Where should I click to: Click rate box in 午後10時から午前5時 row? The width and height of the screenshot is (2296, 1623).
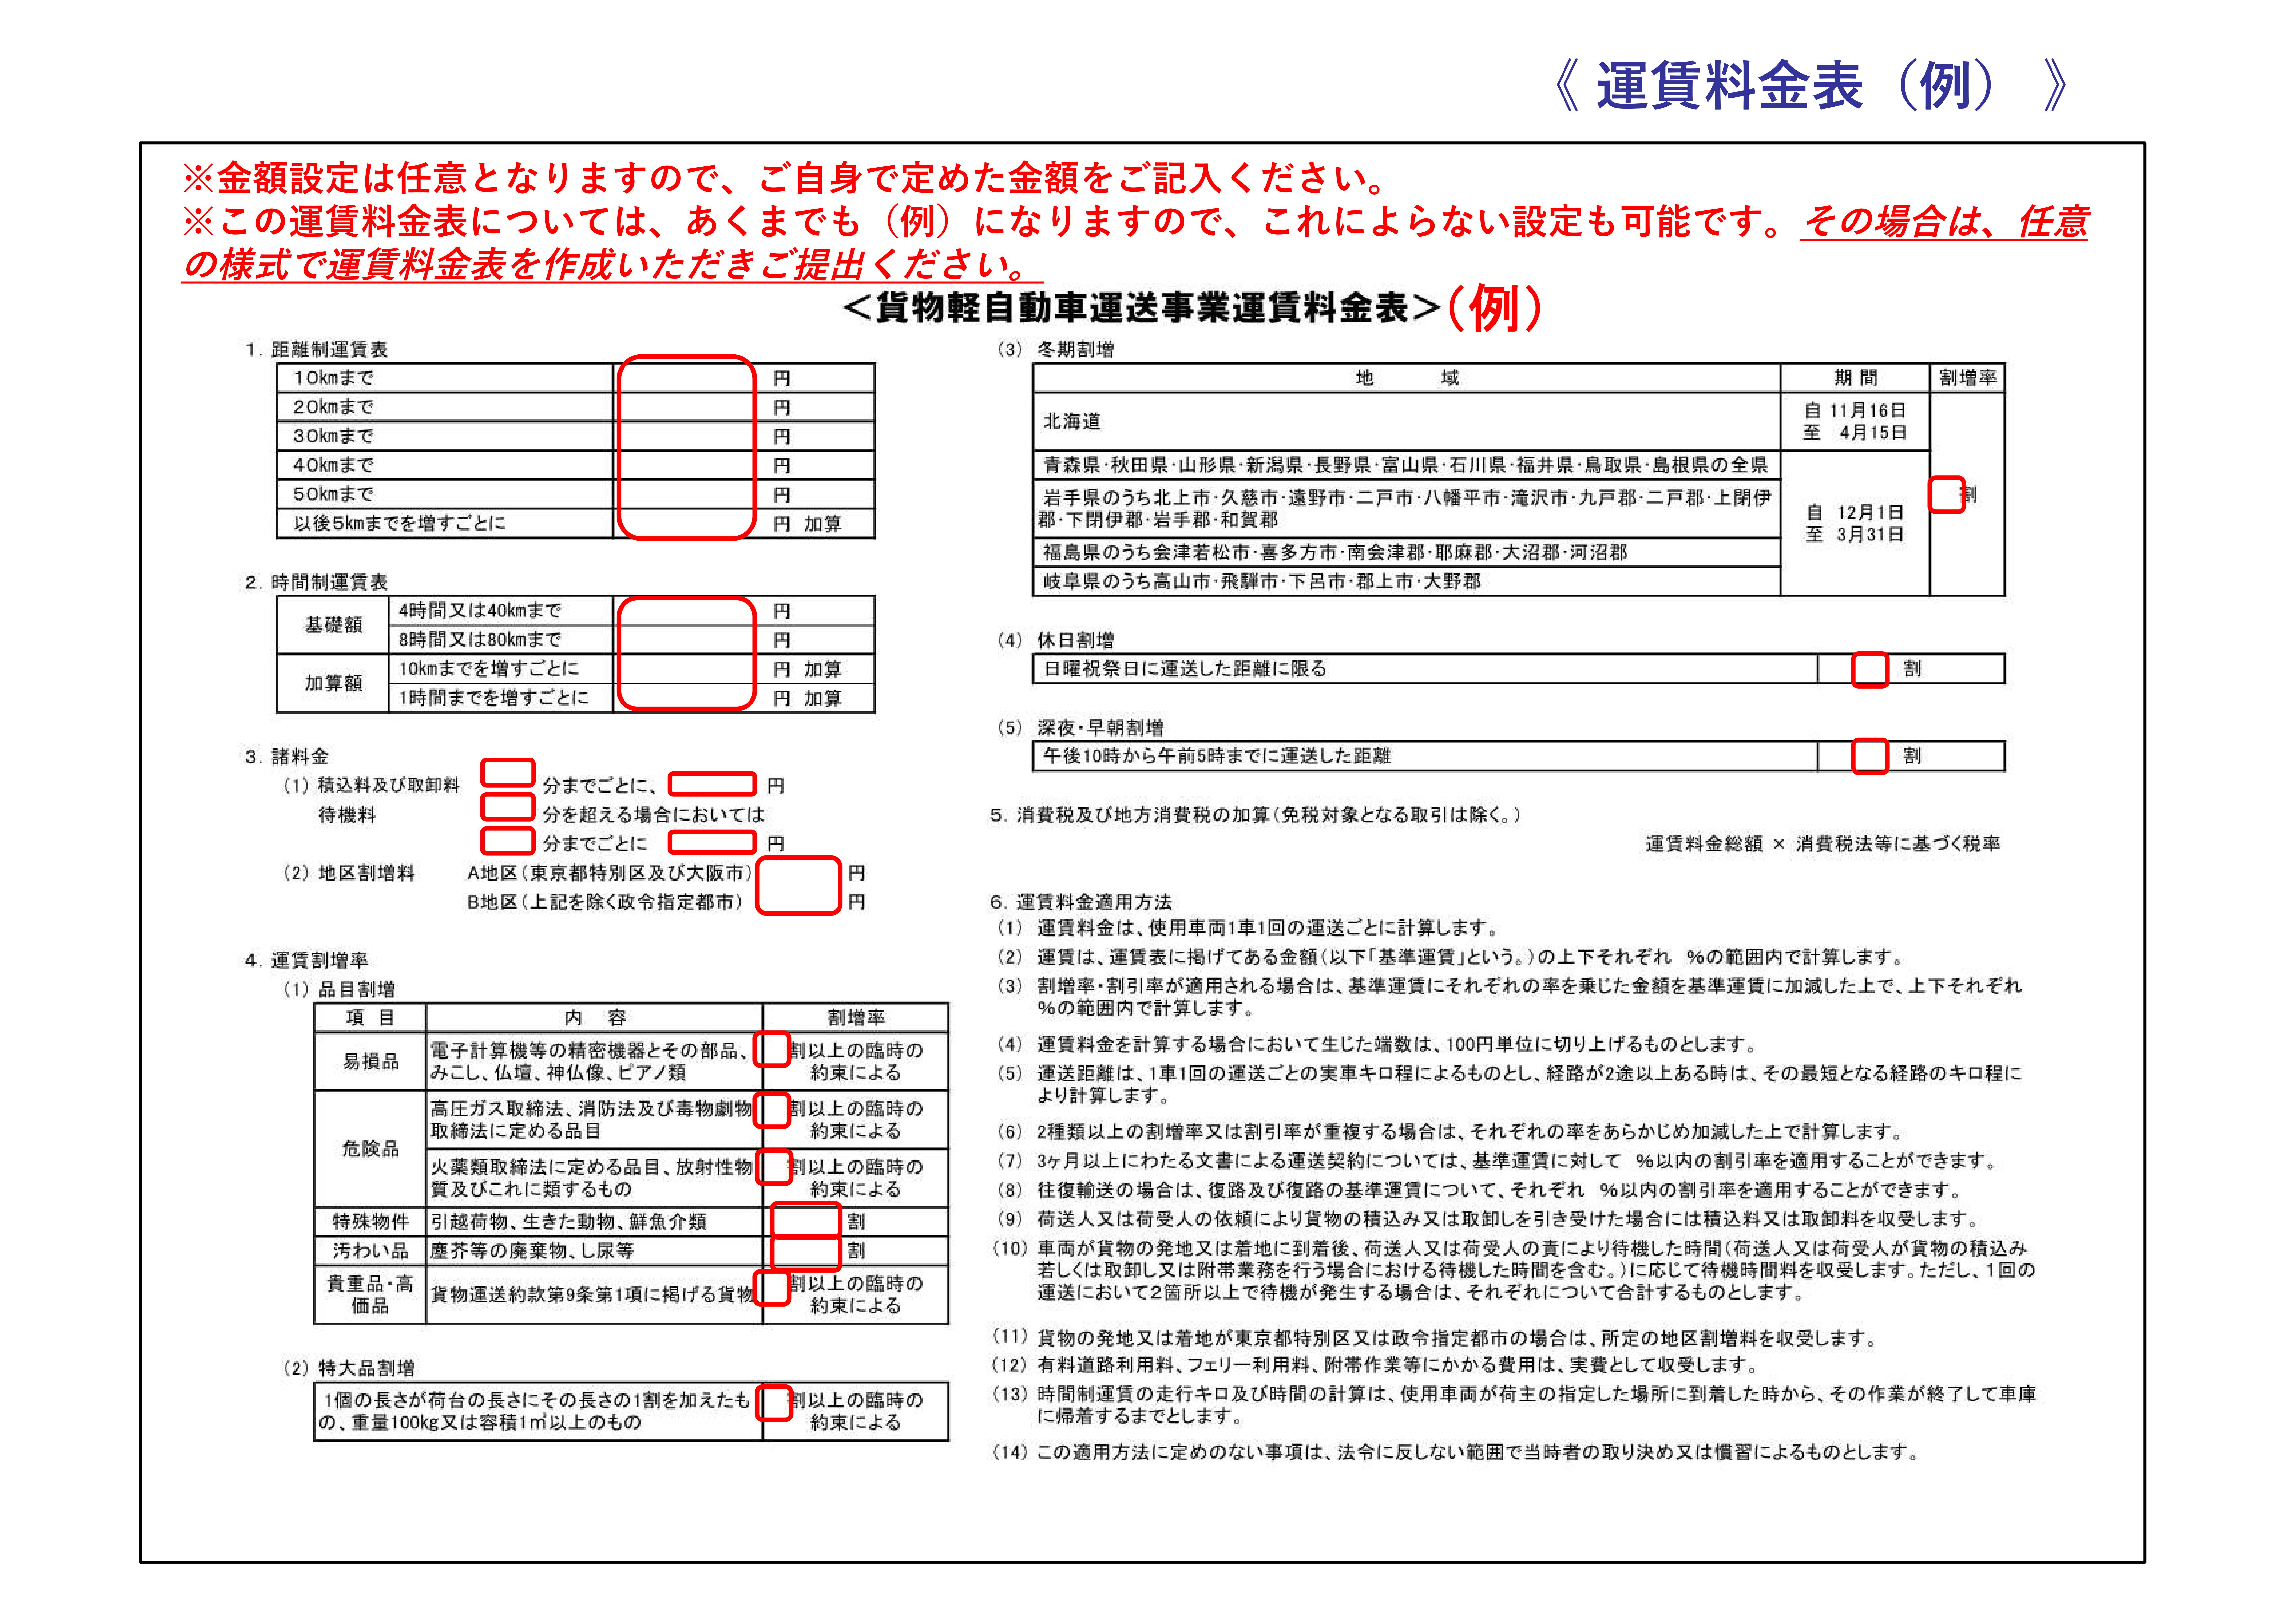click(1870, 756)
